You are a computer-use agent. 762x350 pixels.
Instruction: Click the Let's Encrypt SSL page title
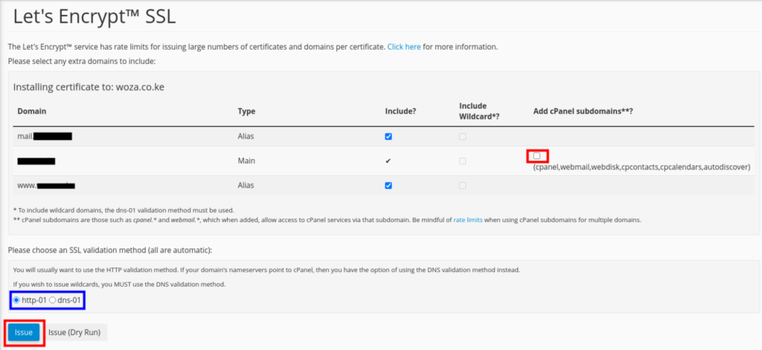(x=95, y=16)
